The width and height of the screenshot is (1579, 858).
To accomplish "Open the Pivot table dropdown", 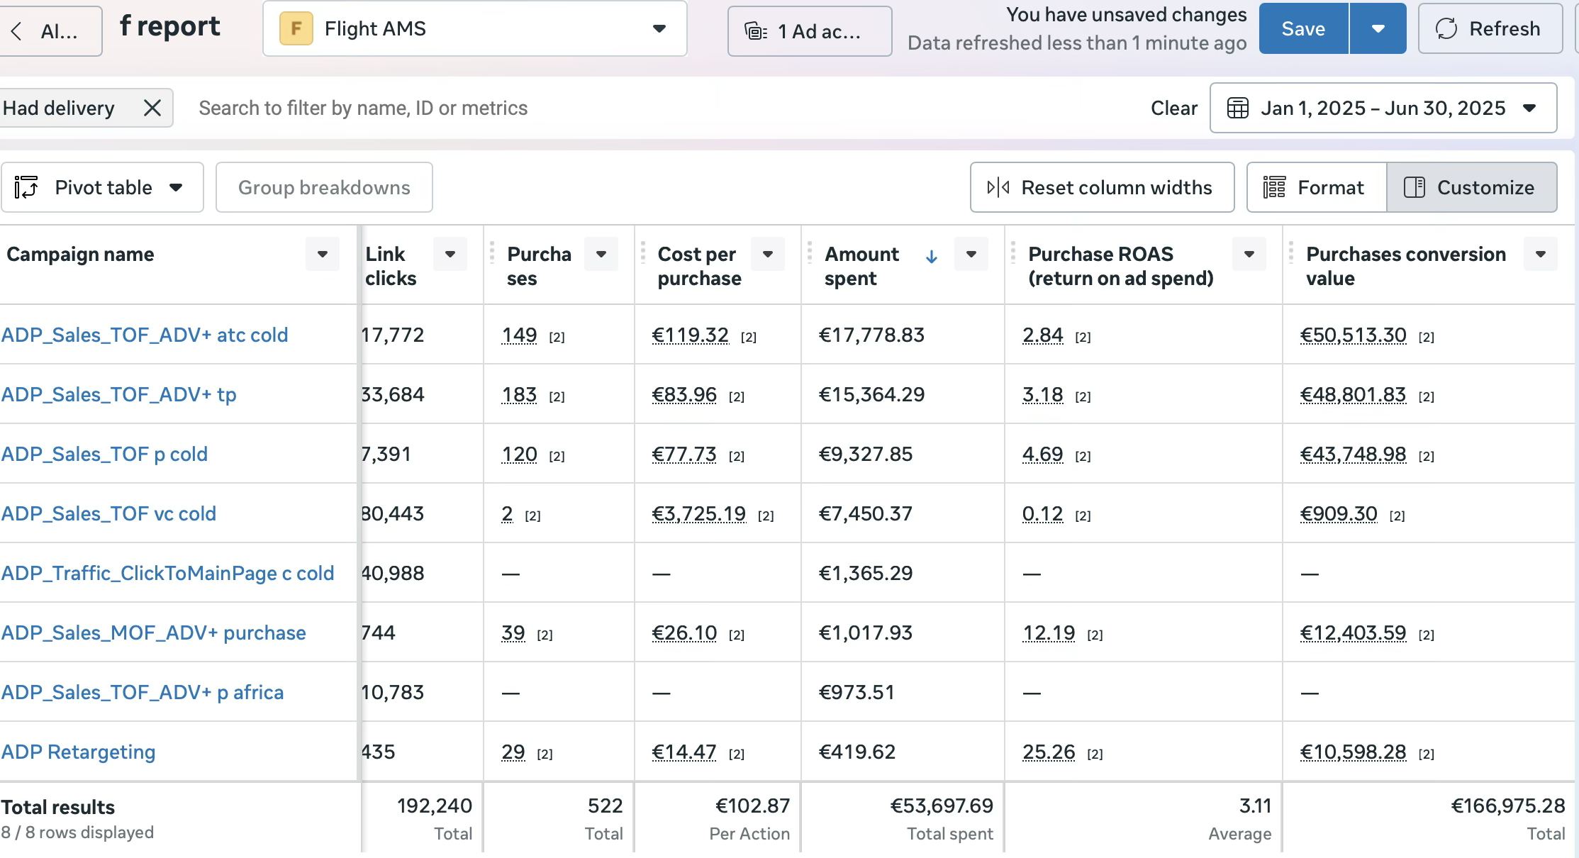I will [102, 187].
